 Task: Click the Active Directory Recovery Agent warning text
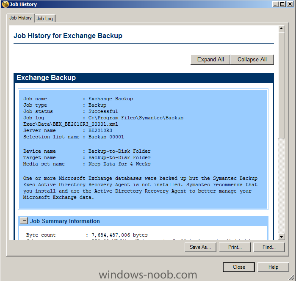pos(140,188)
